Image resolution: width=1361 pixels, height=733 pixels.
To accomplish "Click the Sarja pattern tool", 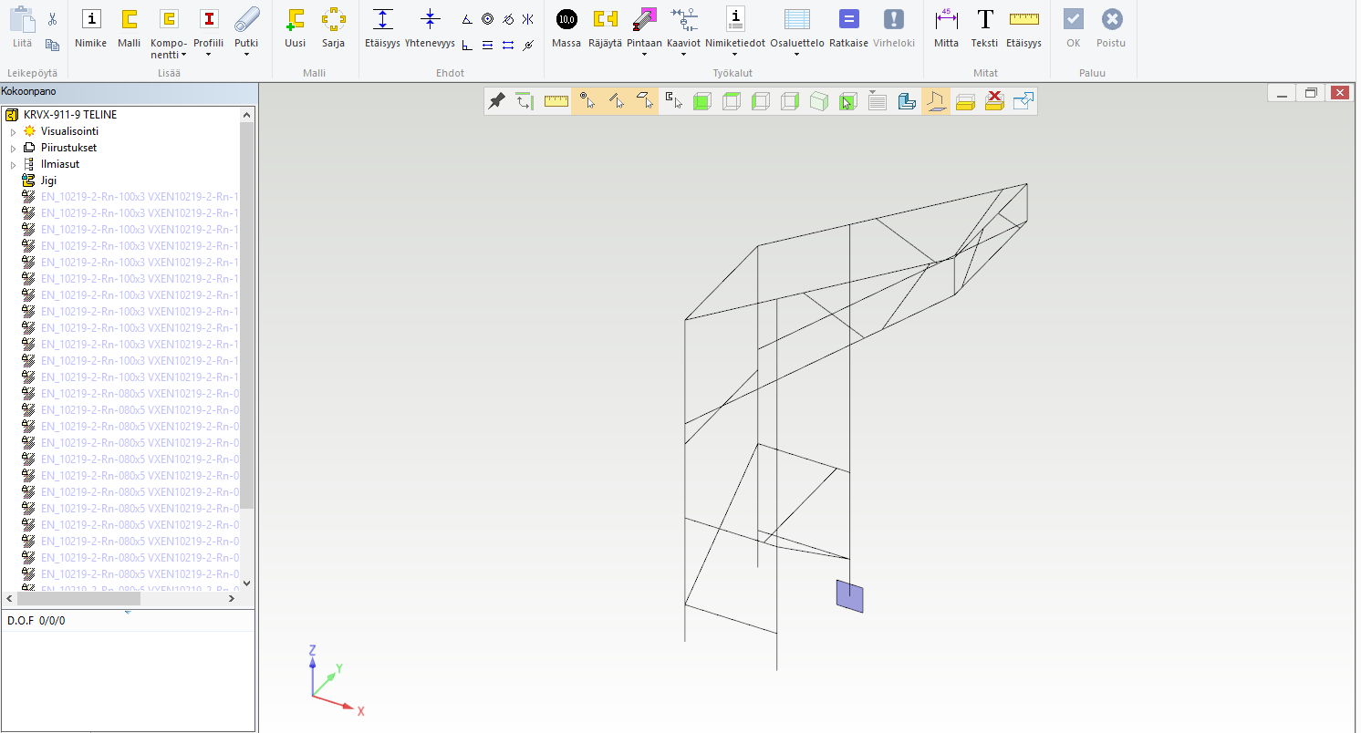I will pos(333,27).
